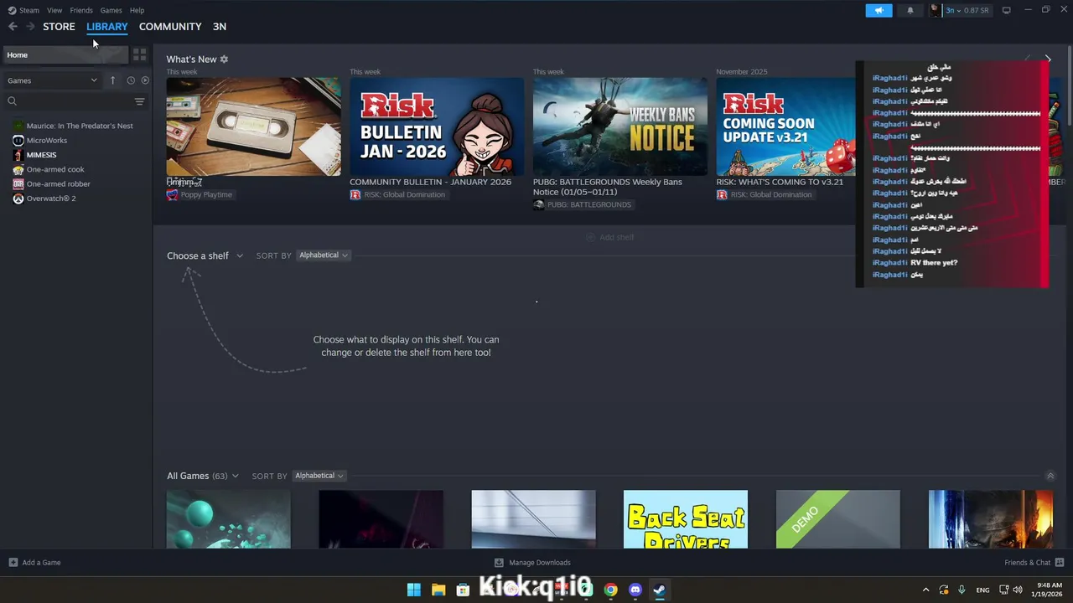Collapse All Games section with chevron
The height and width of the screenshot is (603, 1073).
[1050, 476]
